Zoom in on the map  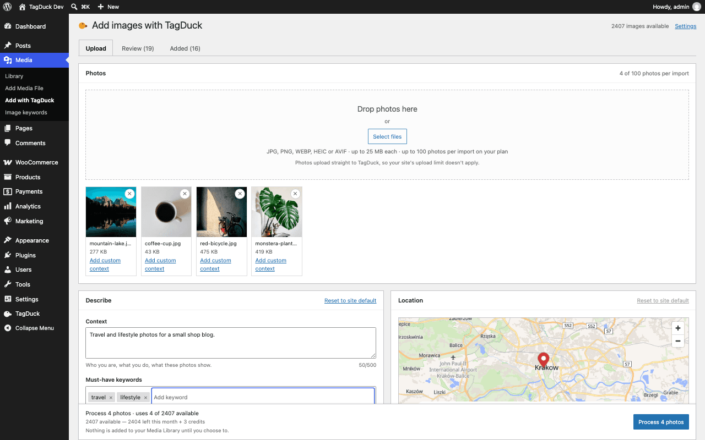pyautogui.click(x=678, y=328)
